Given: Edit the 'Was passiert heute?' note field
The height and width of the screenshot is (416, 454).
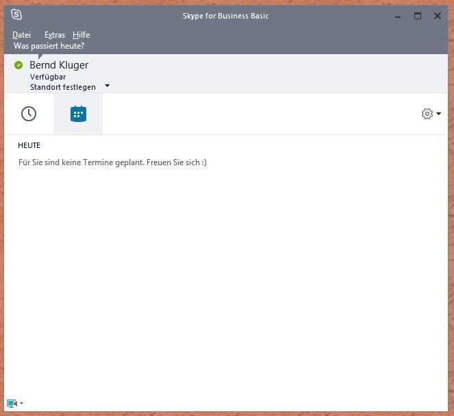Looking at the screenshot, I should [49, 46].
